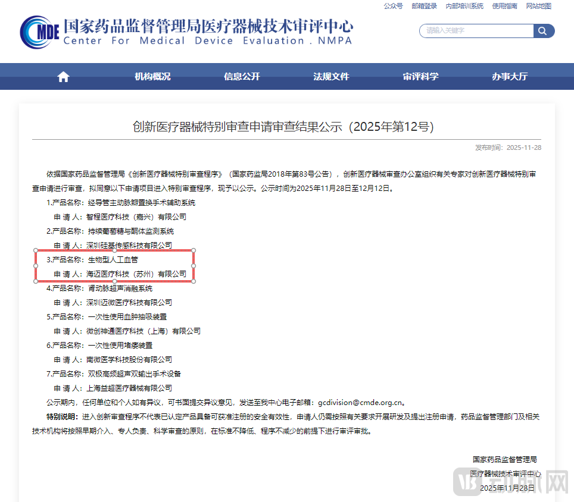Click the signature line 医疗器械技术审评中心
Image resolution: width=574 pixels, height=502 pixels.
[x=506, y=474]
